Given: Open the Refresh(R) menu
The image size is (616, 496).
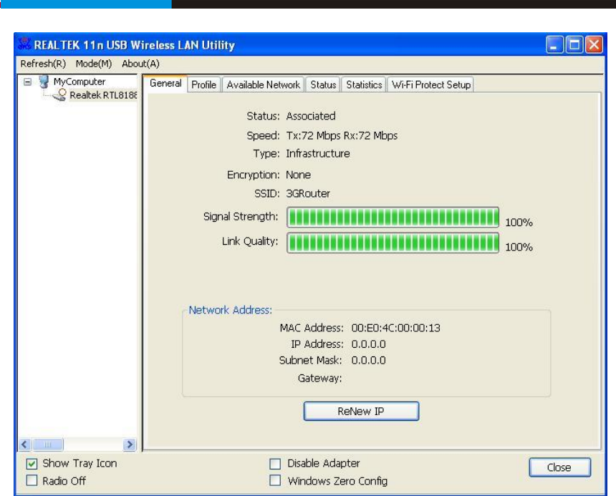Looking at the screenshot, I should pyautogui.click(x=43, y=64).
